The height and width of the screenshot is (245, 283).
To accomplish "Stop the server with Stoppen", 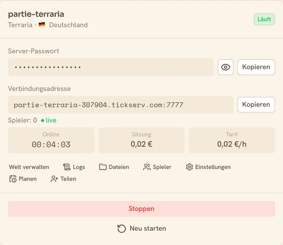I will 141,209.
